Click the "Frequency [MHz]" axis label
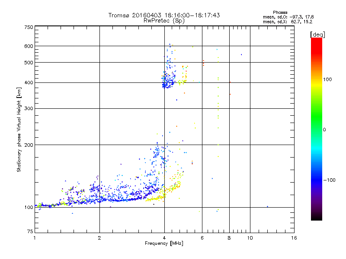346x259 pixels. pos(164,243)
